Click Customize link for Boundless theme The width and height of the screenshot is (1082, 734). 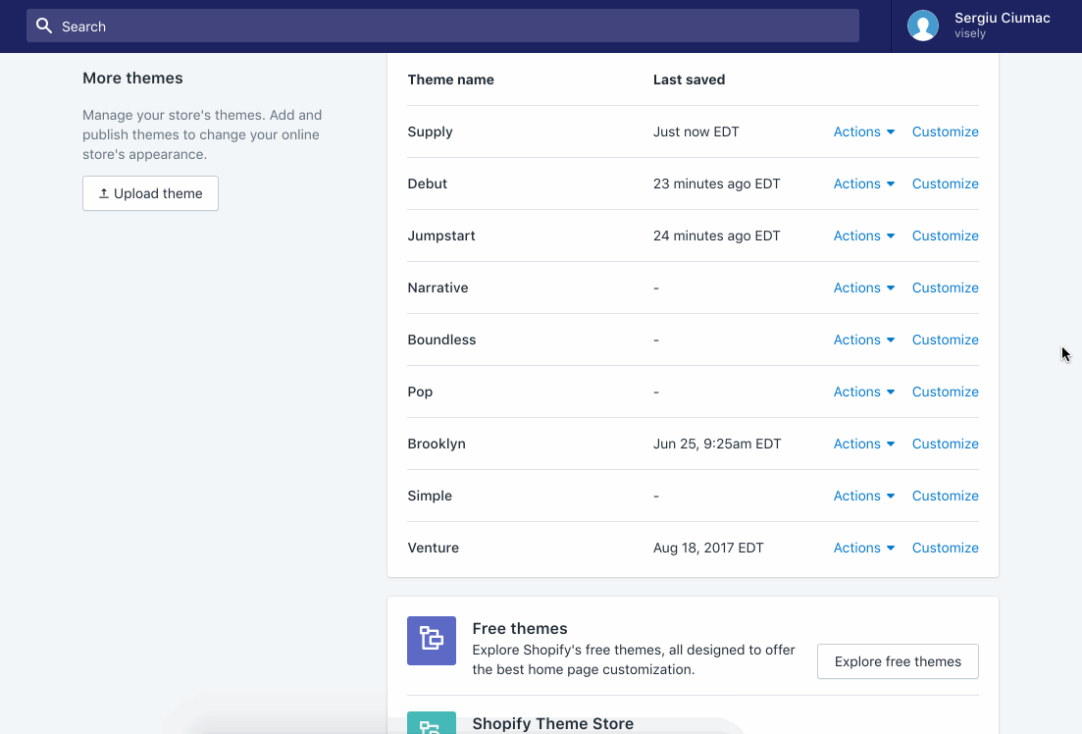(x=945, y=340)
